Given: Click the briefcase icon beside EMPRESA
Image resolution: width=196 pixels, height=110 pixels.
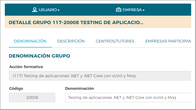Looking at the screenshot, I should (x=119, y=10).
